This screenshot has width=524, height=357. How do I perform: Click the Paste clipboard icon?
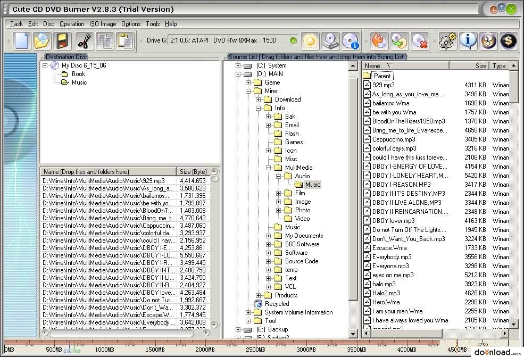pyautogui.click(x=126, y=41)
